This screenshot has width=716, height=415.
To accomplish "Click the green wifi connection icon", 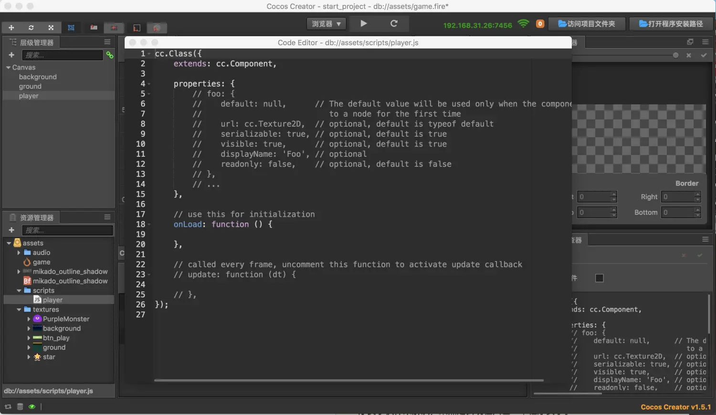I will pos(524,23).
